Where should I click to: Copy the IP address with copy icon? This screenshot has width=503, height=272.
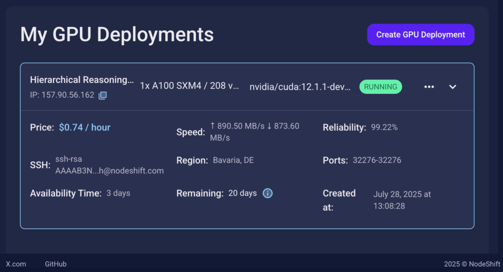103,95
